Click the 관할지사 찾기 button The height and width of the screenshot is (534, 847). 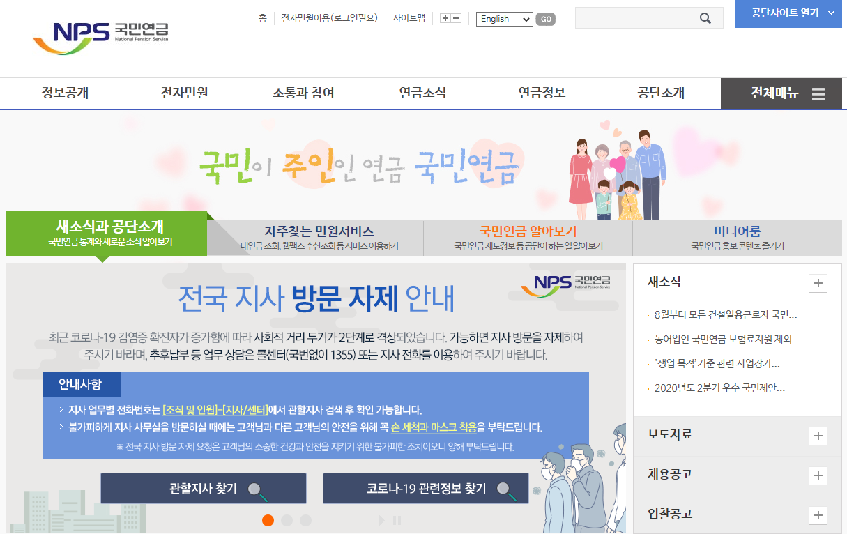coord(204,489)
